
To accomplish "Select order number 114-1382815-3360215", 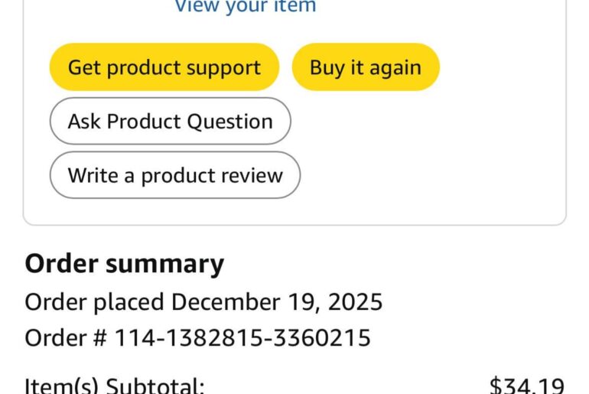I will pos(242,337).
